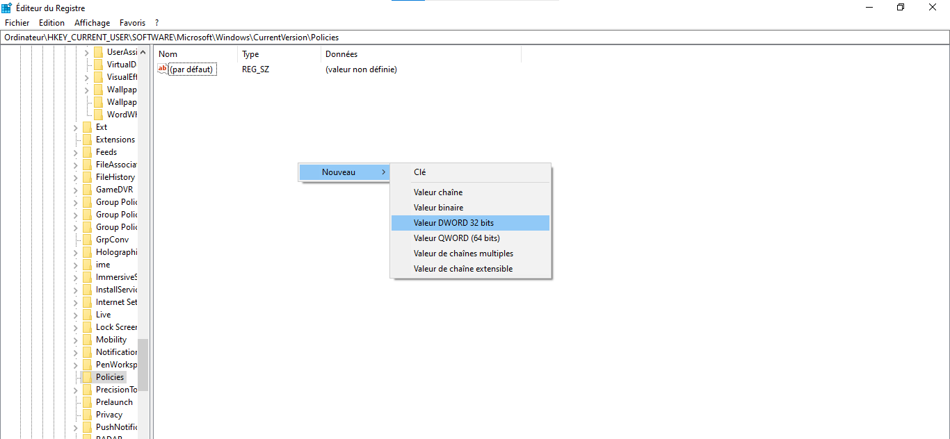The image size is (950, 439).
Task: Click the Registry Editor icon in the title bar
Action: pyautogui.click(x=7, y=8)
